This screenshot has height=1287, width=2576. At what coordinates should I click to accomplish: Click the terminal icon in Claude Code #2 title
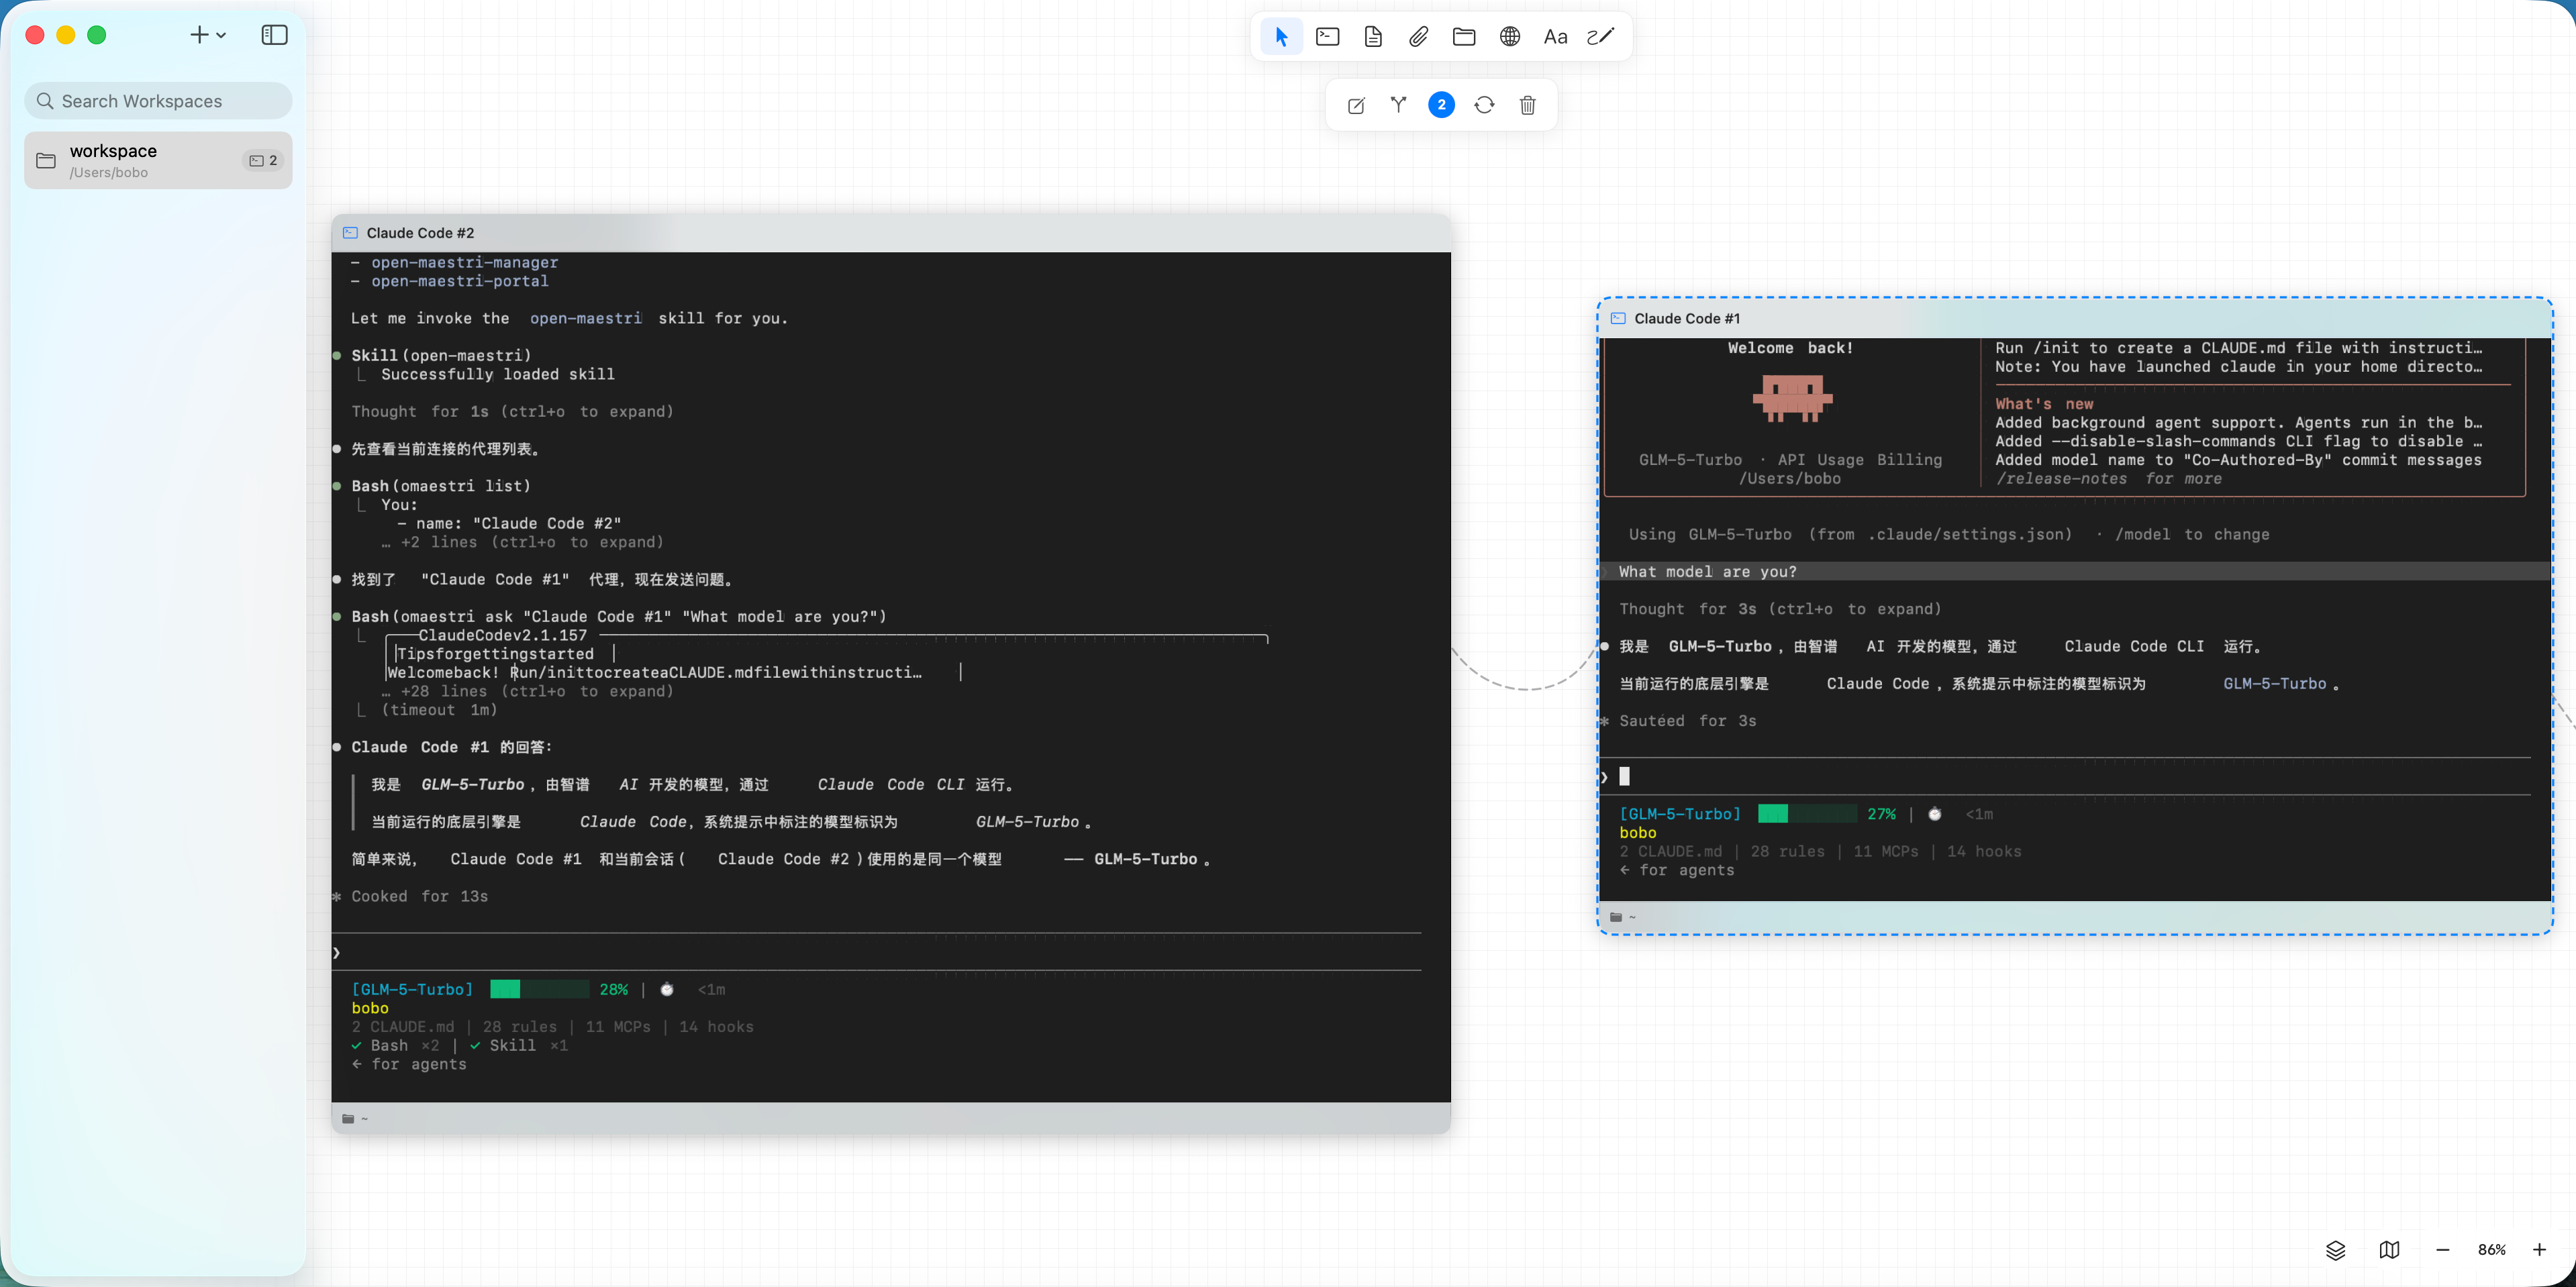click(x=350, y=233)
